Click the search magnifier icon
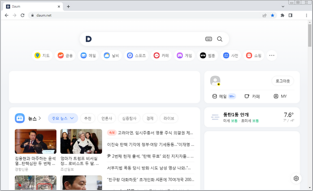313x191 pixels. point(220,39)
